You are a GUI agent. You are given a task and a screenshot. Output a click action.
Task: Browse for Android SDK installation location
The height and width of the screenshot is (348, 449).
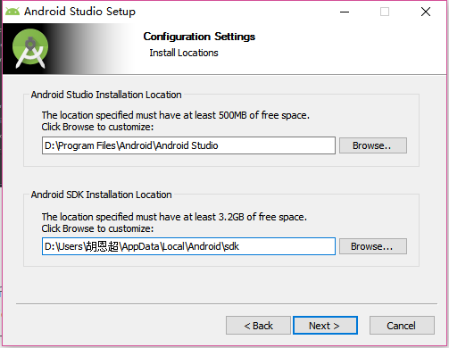(x=373, y=246)
